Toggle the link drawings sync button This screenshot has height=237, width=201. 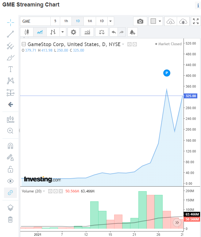click(x=10, y=192)
